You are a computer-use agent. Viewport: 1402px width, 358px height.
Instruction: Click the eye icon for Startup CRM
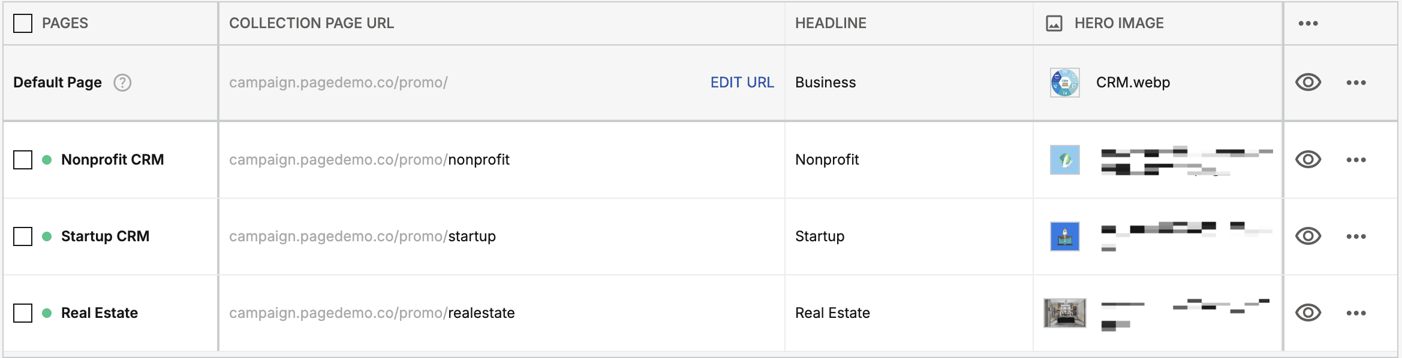pos(1308,236)
